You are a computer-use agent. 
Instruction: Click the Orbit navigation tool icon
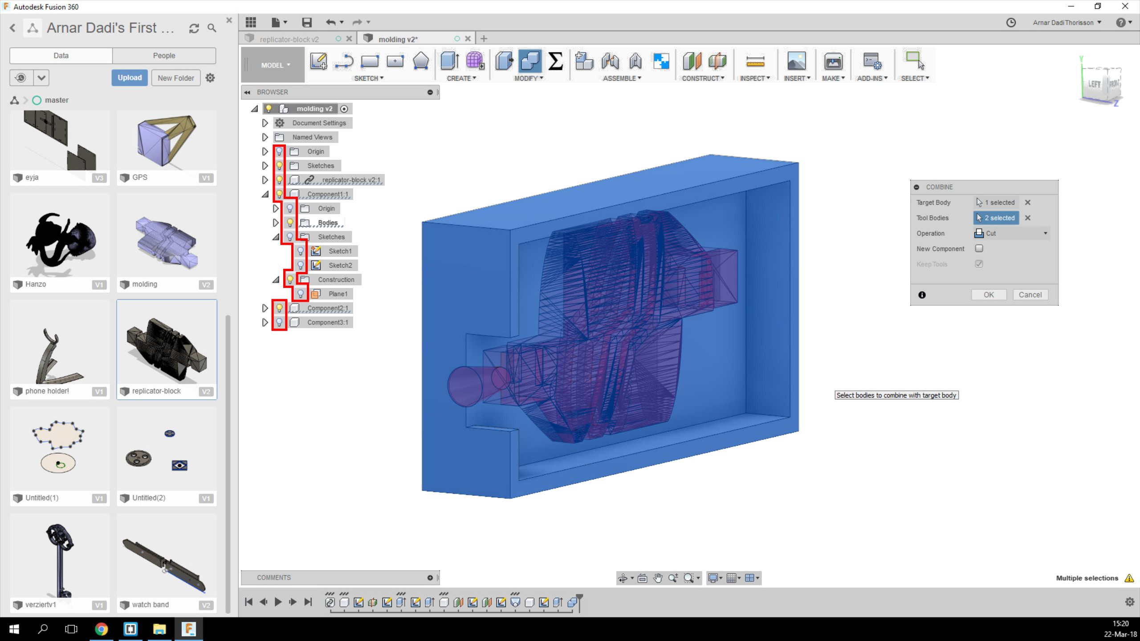coord(623,578)
